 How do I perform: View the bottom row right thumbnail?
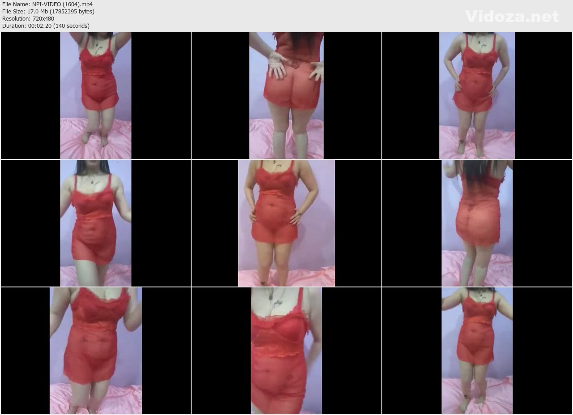(x=477, y=351)
